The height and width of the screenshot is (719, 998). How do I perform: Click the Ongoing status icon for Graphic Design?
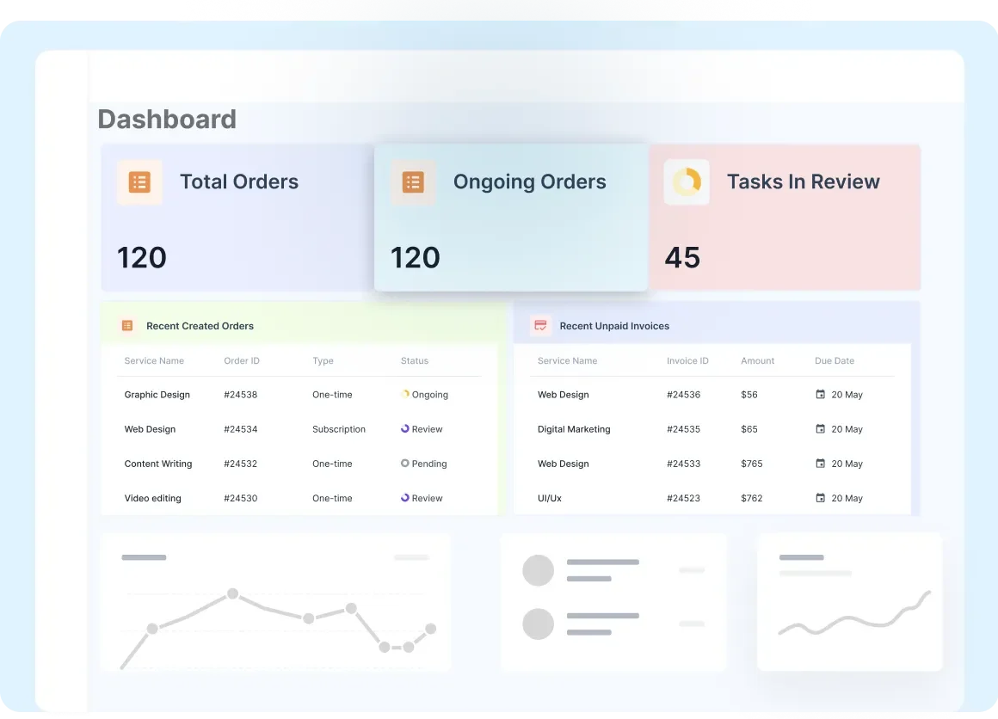(x=405, y=395)
